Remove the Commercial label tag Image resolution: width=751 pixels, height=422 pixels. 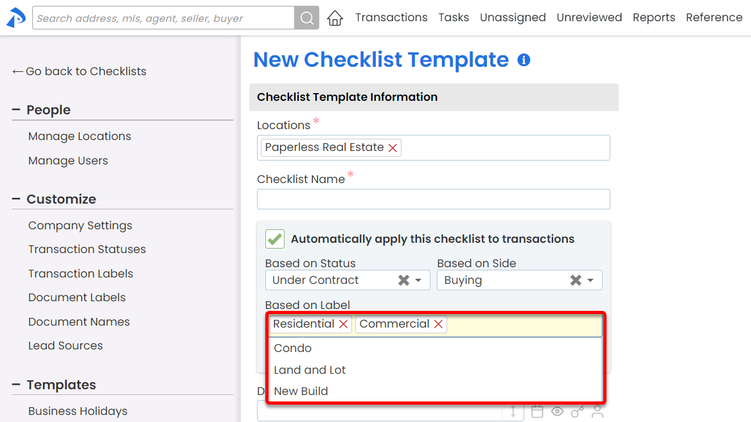pyautogui.click(x=438, y=324)
